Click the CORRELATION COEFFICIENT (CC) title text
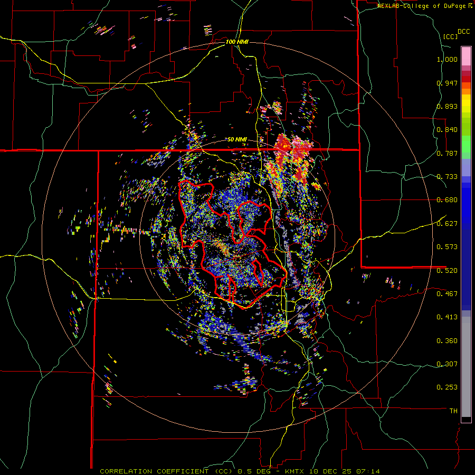 [166, 471]
